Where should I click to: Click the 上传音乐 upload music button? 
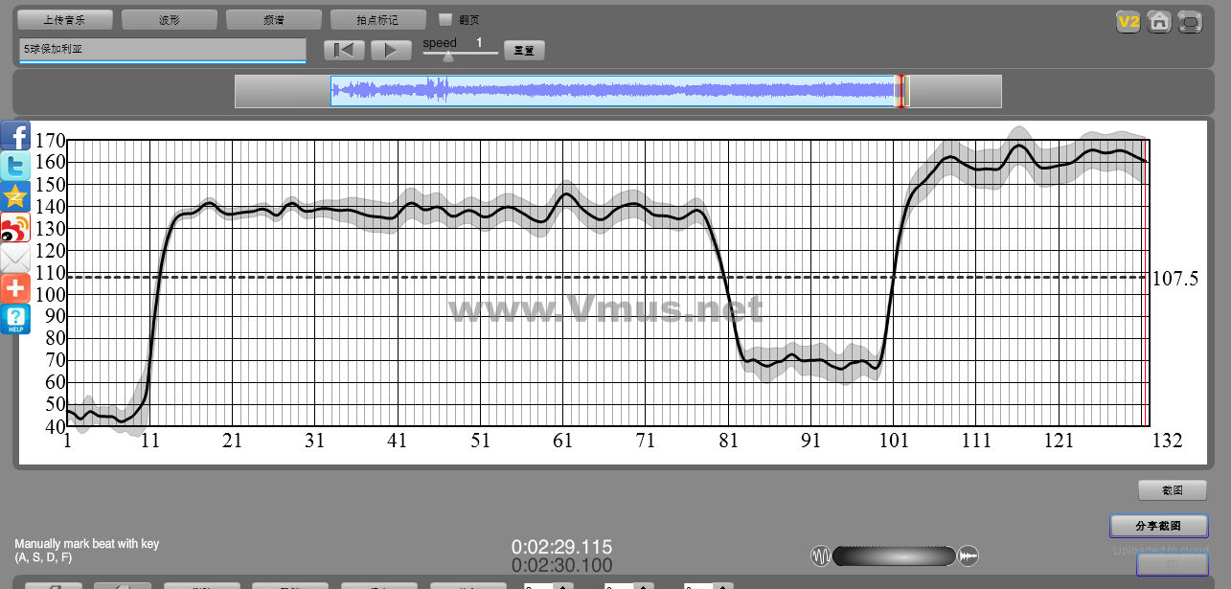[x=65, y=20]
